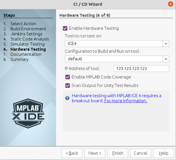Select the Simulator Testing step
The image size is (176, 160).
coord(27,44)
